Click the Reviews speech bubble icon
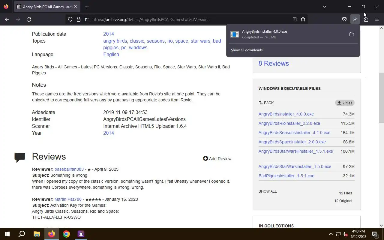 (20, 157)
